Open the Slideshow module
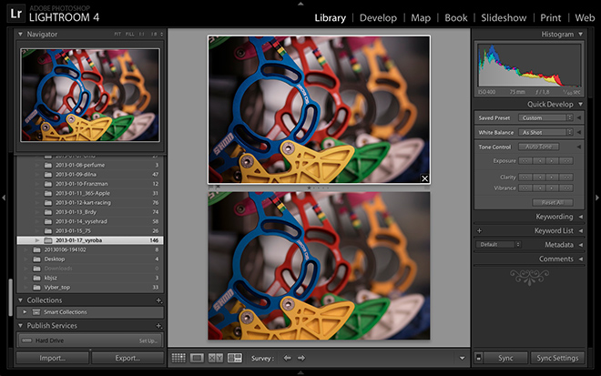 (504, 18)
